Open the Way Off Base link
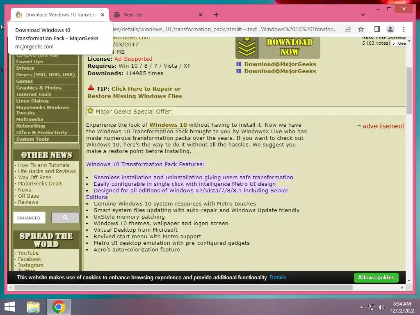The width and height of the screenshot is (420, 315). 34,177
